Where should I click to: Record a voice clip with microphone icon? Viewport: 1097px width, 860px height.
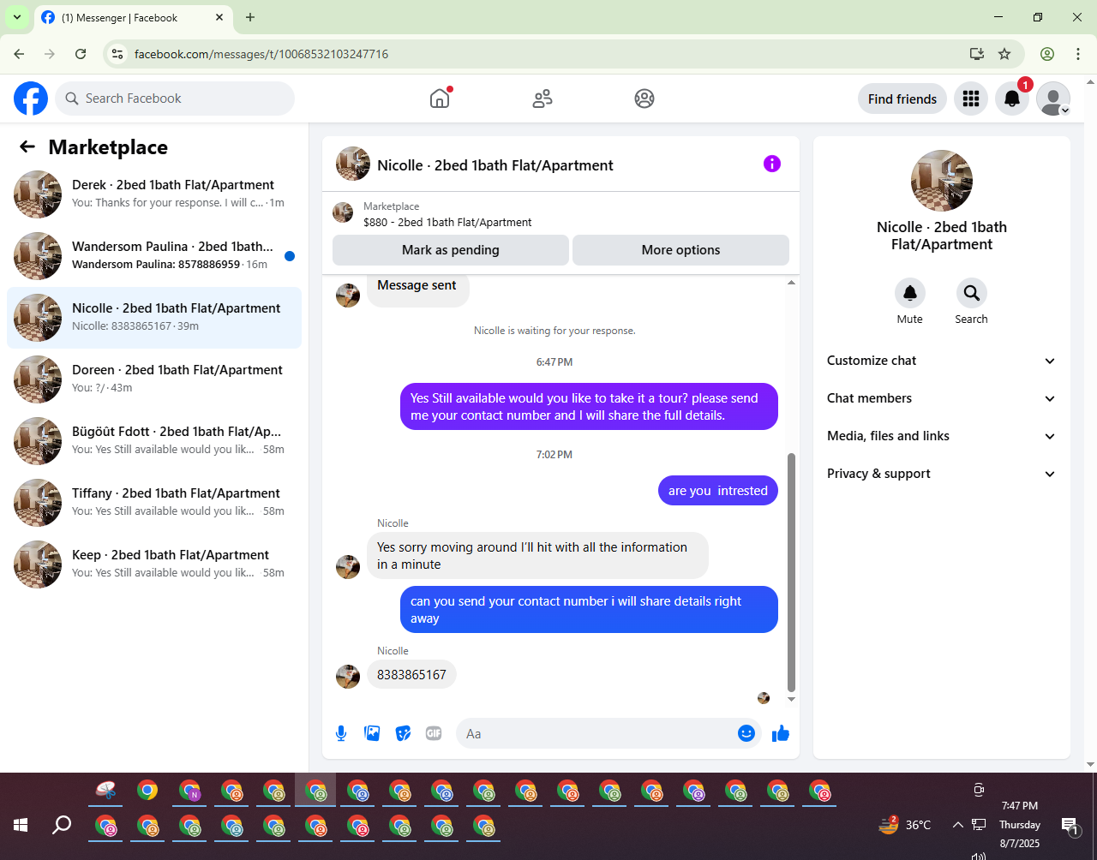[x=341, y=733]
